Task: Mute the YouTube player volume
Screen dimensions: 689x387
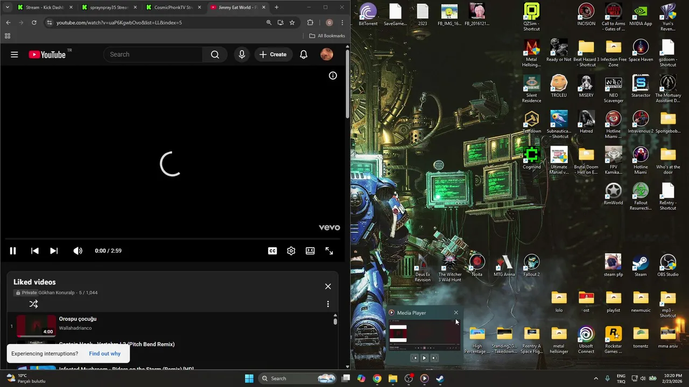Action: (78, 250)
